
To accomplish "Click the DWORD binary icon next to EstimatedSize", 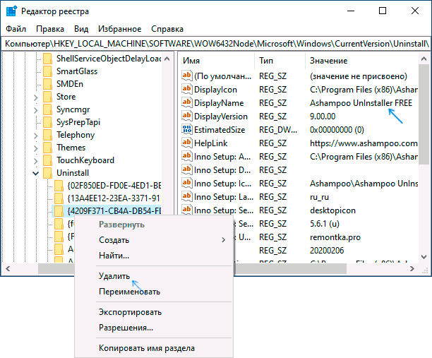I will pos(187,129).
